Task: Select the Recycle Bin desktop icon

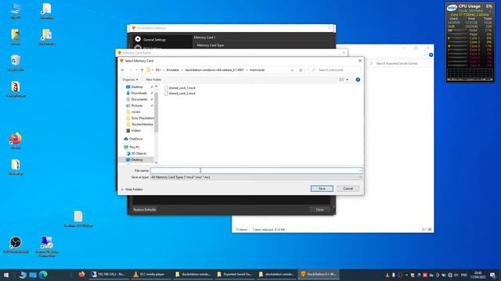Action: click(16, 62)
